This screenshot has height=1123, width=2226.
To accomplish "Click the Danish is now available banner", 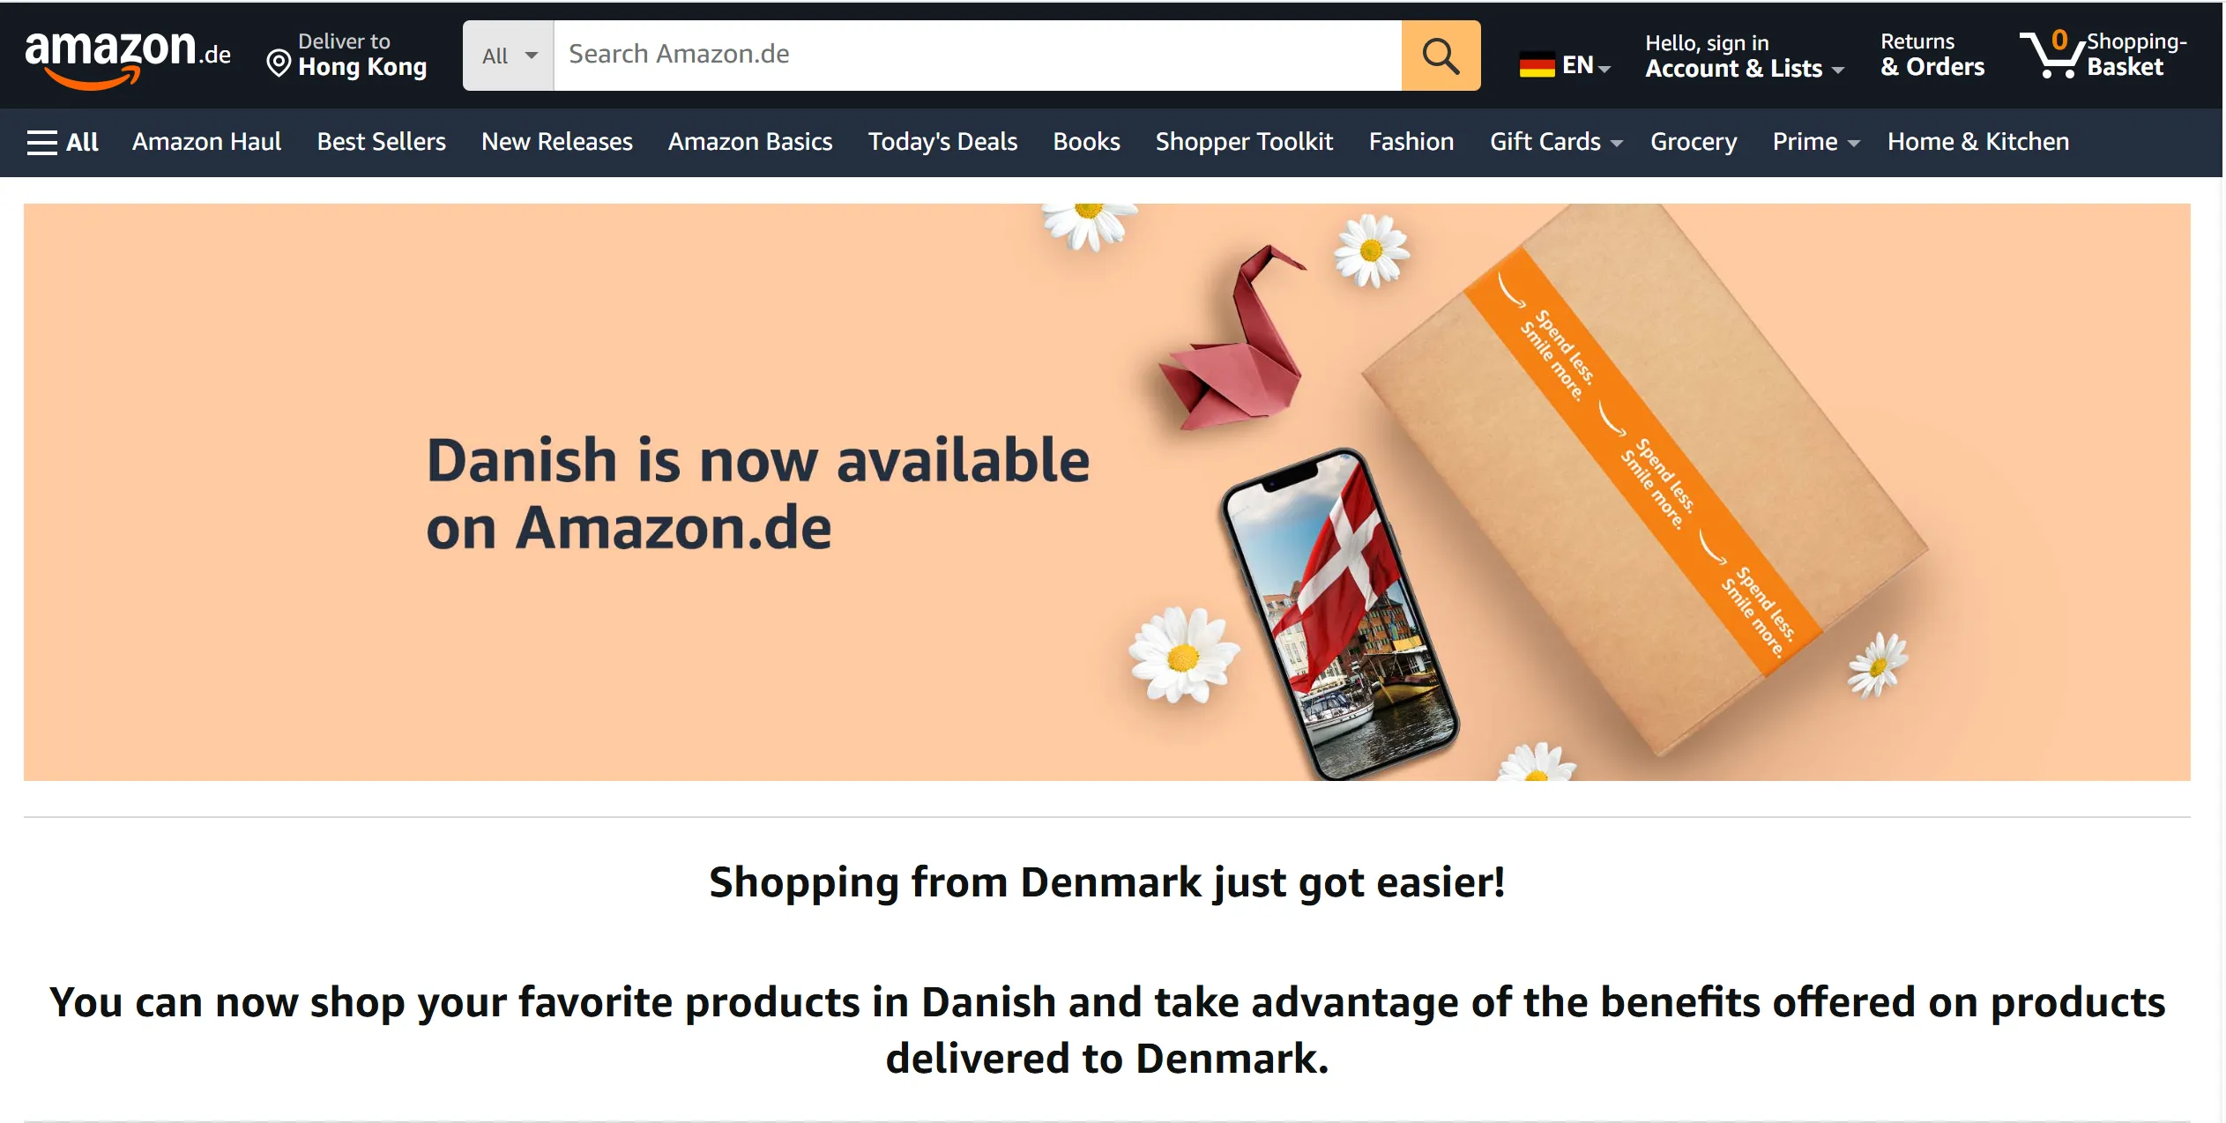I will click(x=1106, y=492).
